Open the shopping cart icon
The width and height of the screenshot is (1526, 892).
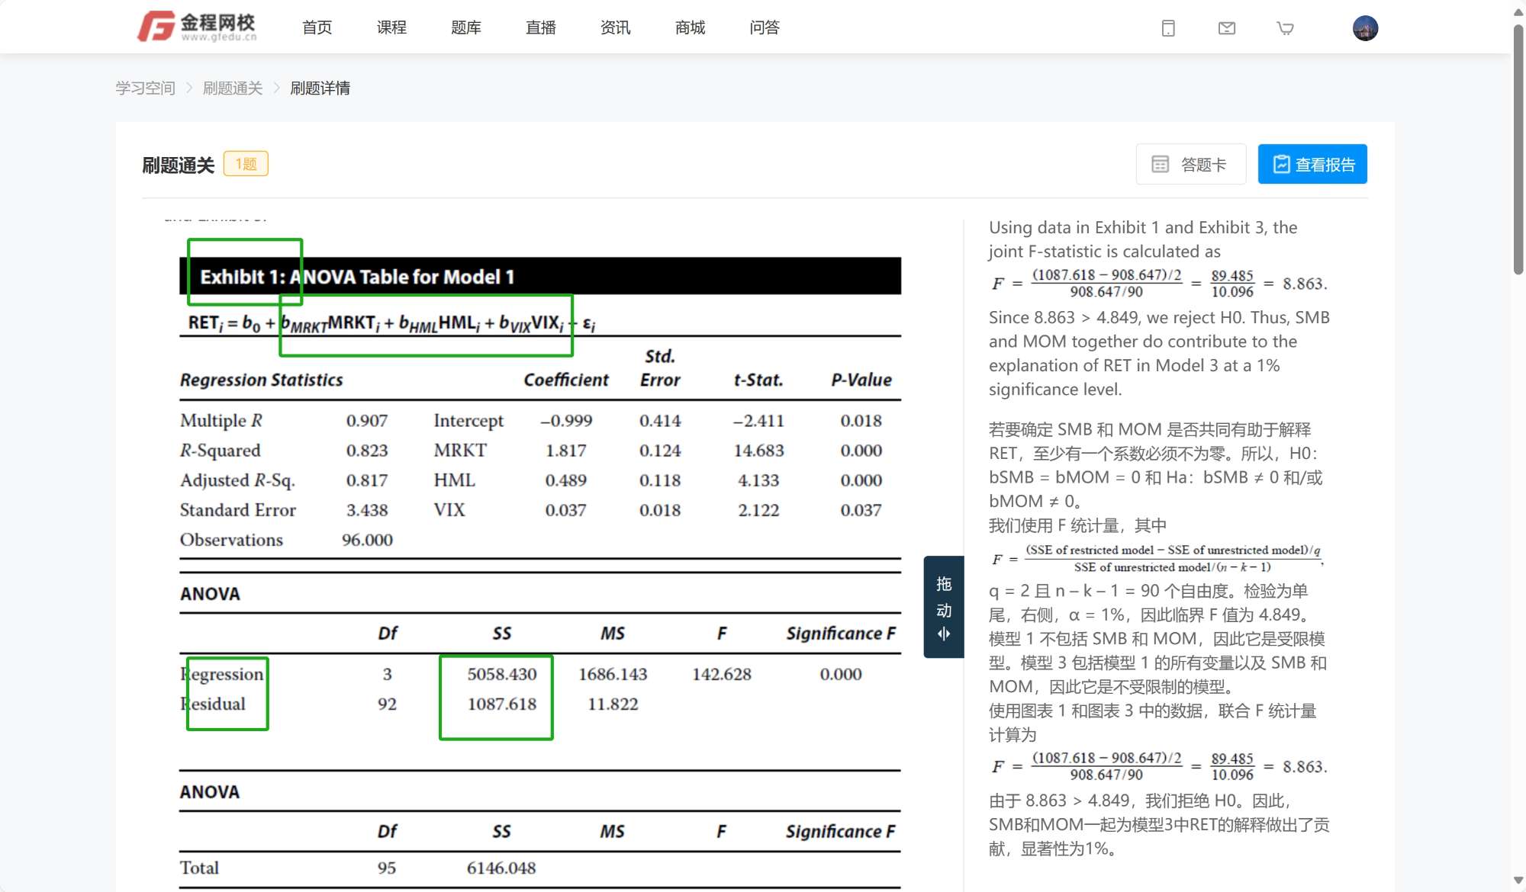tap(1285, 28)
